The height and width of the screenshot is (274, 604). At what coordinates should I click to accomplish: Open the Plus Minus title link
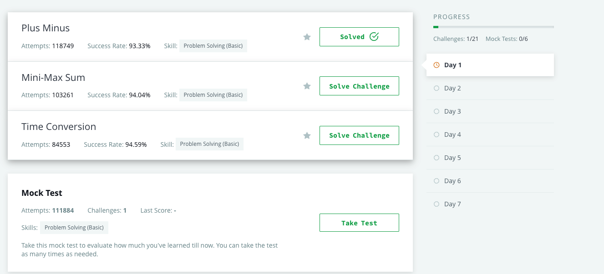click(x=46, y=28)
